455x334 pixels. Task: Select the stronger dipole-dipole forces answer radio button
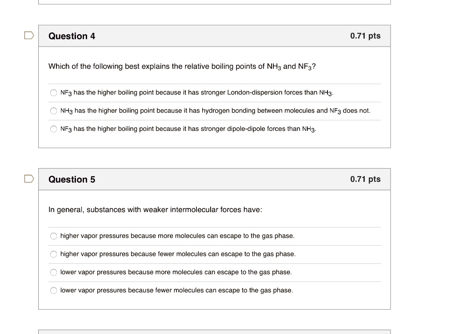[x=53, y=129]
